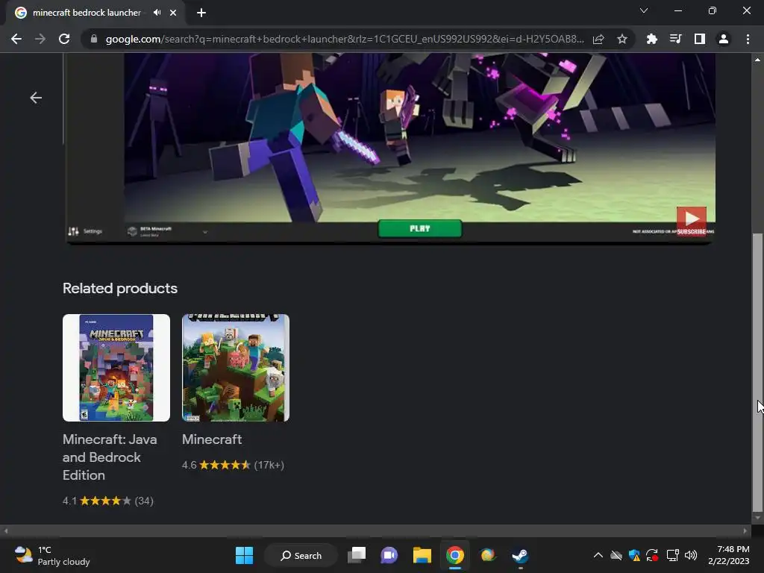
Task: Click the 4.6 star rating (17k+)
Action: click(x=233, y=465)
